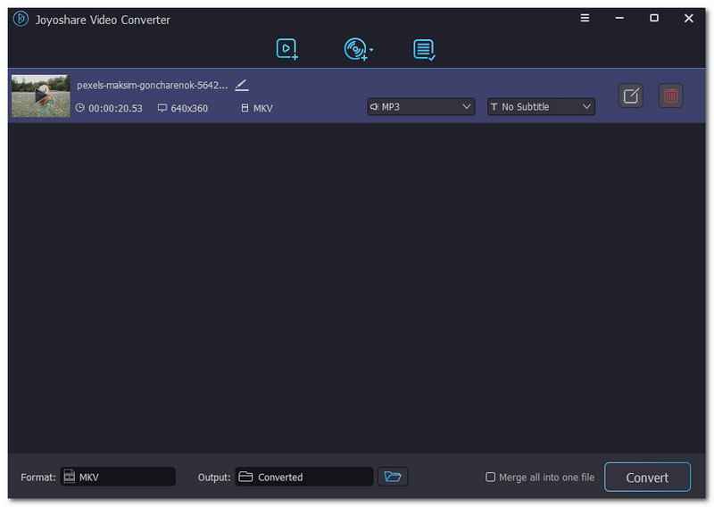714x507 pixels.
Task: Click the 00:00:20.53 duration text
Action: click(115, 108)
